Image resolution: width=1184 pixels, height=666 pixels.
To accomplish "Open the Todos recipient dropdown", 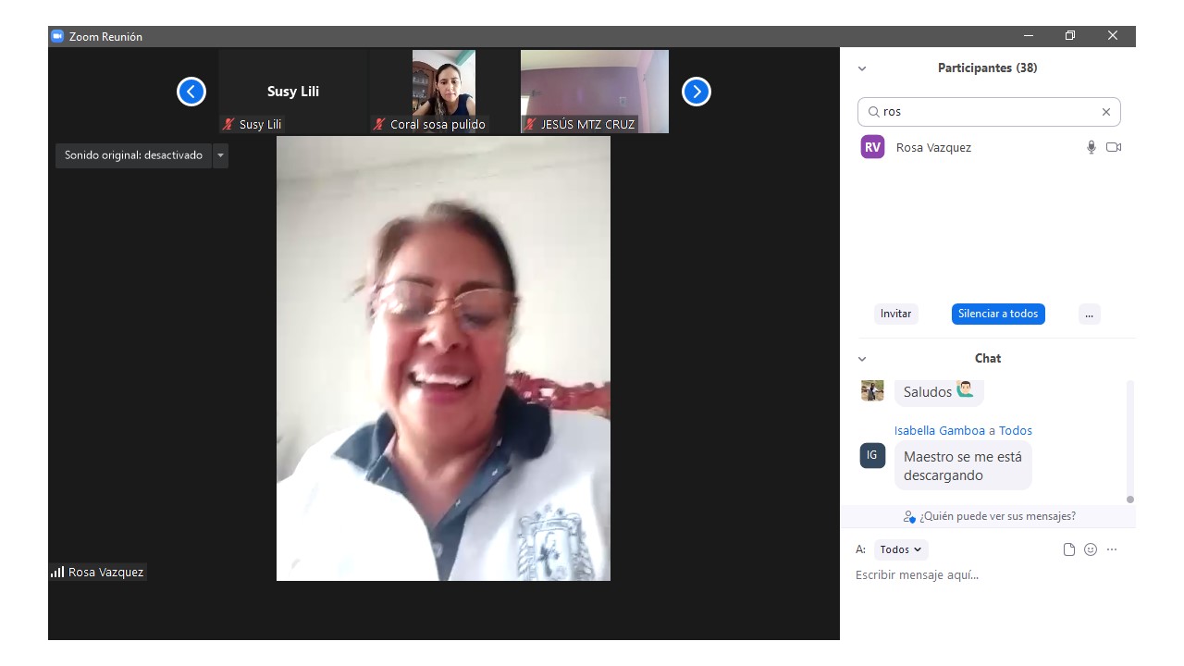I will (x=900, y=549).
